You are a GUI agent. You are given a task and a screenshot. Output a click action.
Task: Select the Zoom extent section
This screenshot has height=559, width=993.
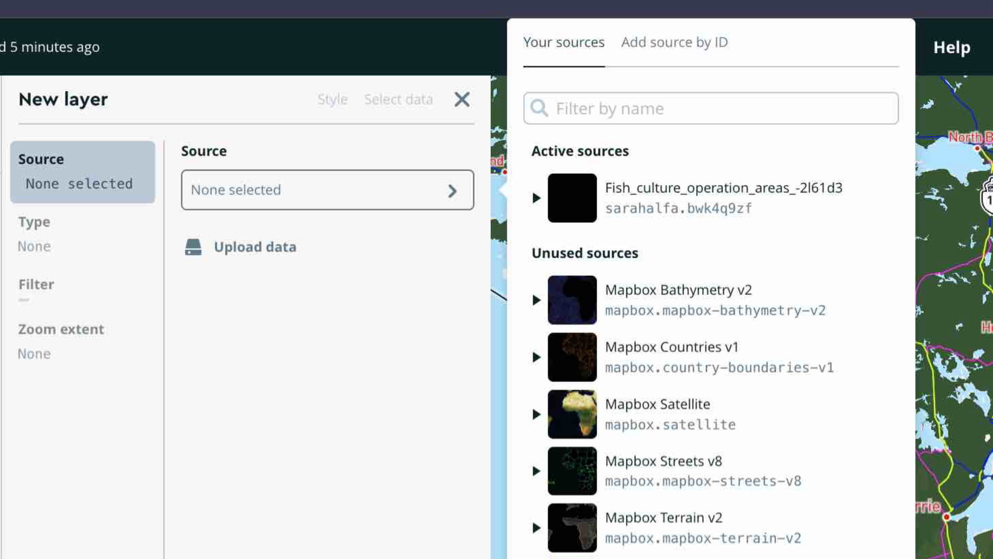coord(61,329)
